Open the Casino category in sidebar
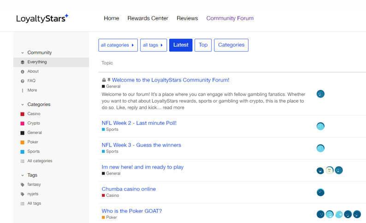Screen dimensions: 366x223 (34, 114)
